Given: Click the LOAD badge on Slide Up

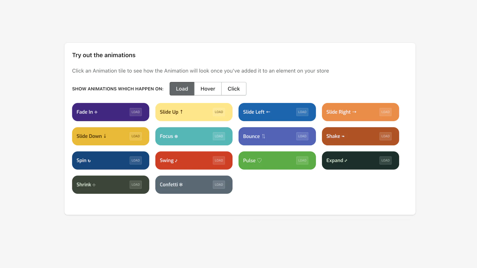Looking at the screenshot, I should 219,112.
